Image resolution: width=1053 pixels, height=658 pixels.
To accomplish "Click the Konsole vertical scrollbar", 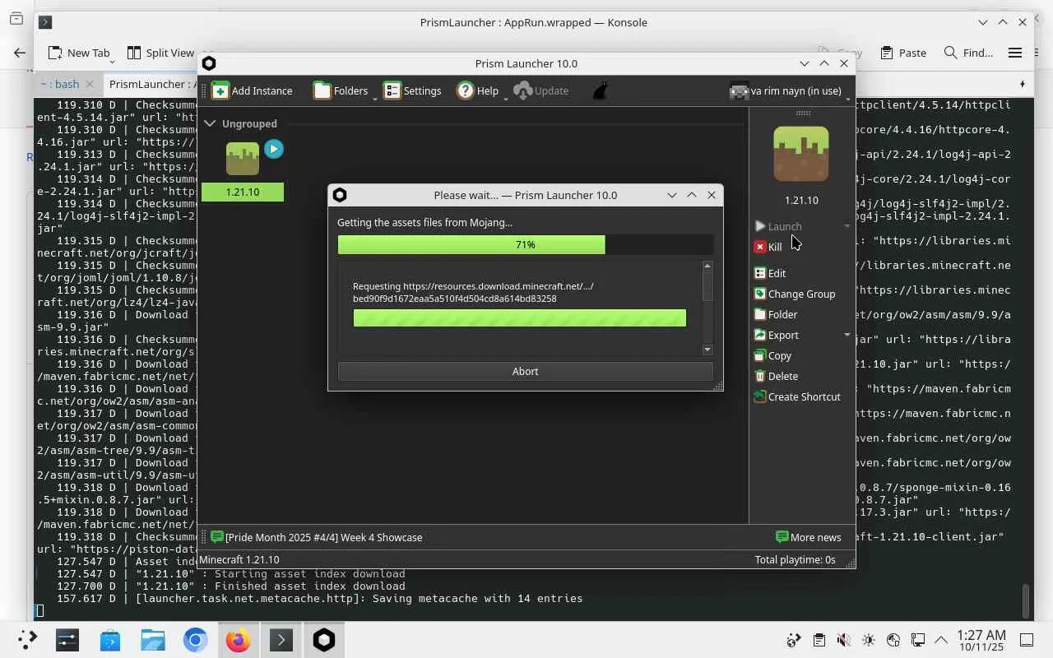I will click(x=1025, y=600).
